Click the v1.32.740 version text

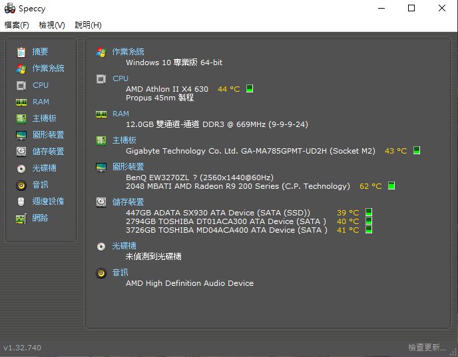click(x=22, y=348)
